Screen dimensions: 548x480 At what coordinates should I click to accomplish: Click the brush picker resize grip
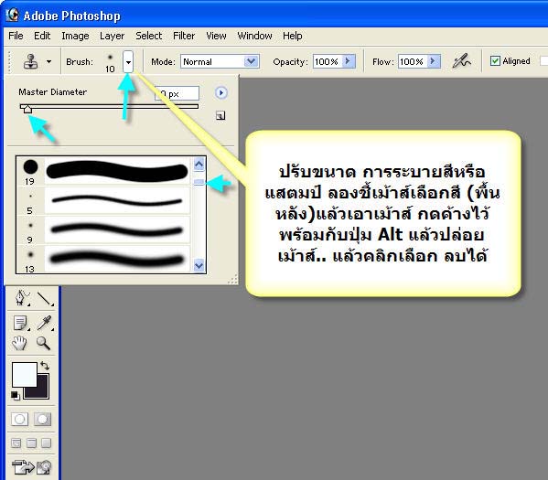pyautogui.click(x=232, y=279)
